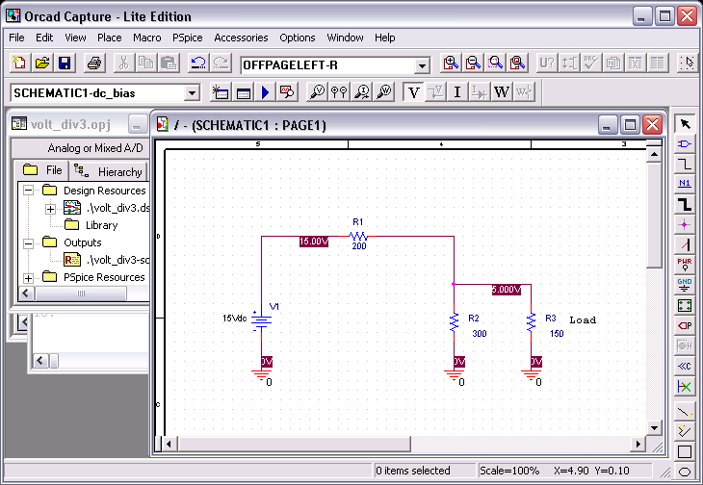Click schematic vertical scrollbar down arrow
This screenshot has height=485, width=703.
[654, 428]
